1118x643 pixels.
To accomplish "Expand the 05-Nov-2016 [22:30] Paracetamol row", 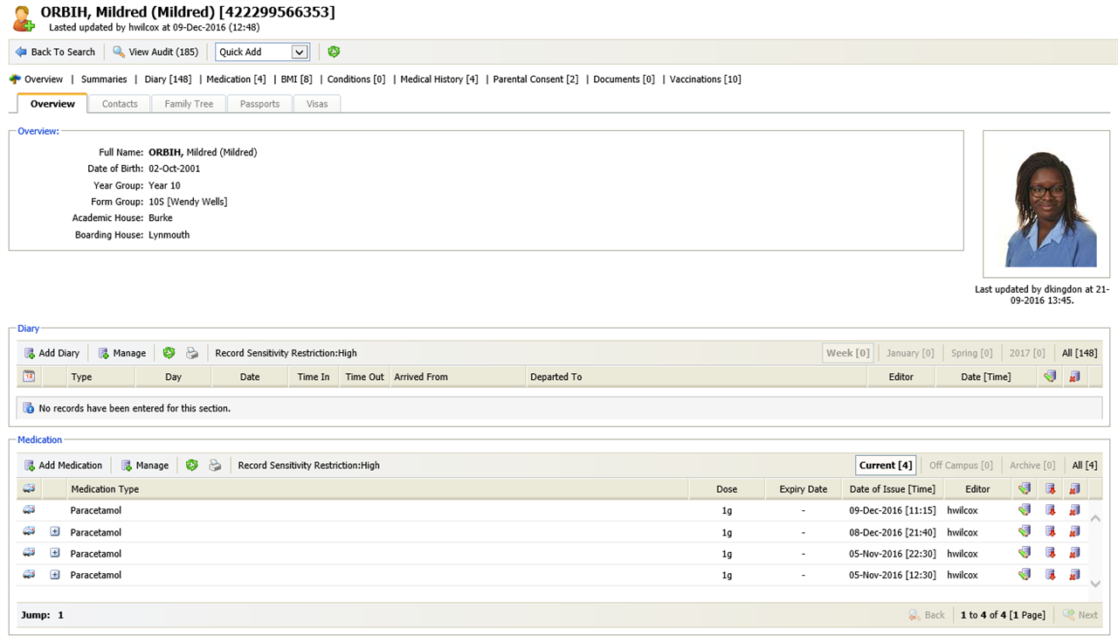I will [54, 553].
